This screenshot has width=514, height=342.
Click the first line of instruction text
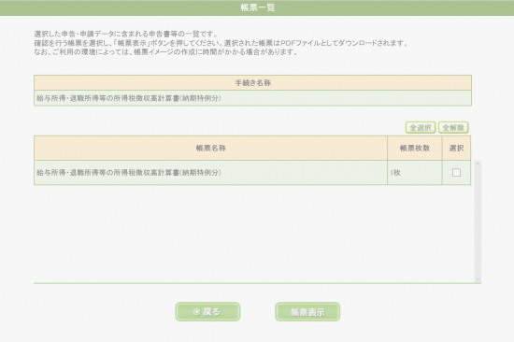(x=126, y=34)
